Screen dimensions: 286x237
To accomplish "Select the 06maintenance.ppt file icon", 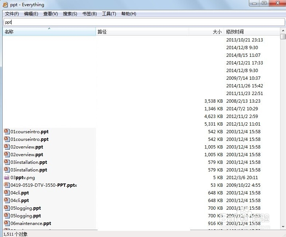I will coord(7,223).
